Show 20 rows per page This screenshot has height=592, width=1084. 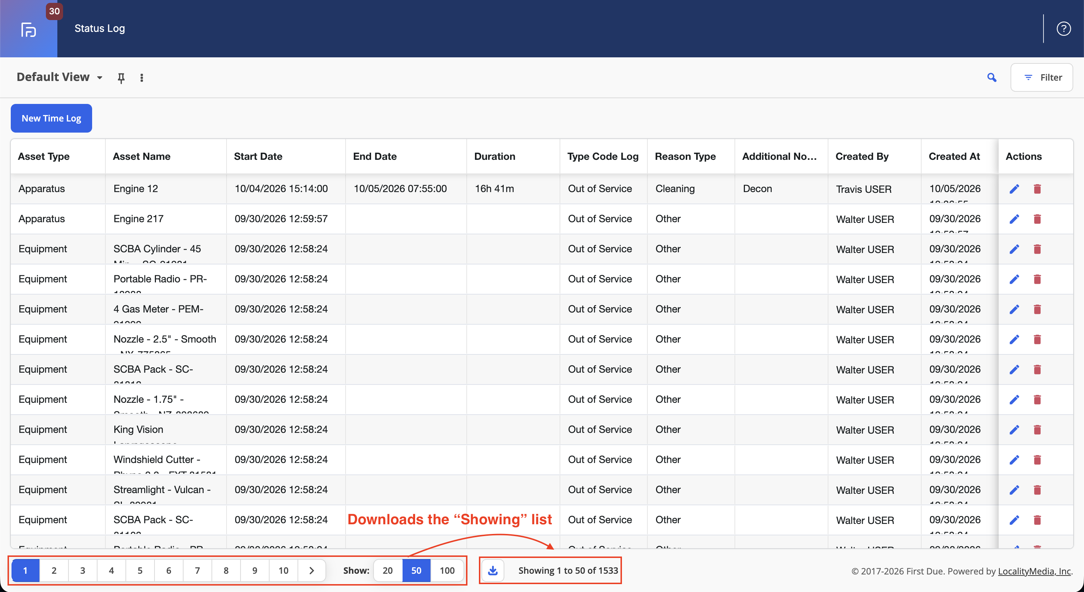point(388,570)
